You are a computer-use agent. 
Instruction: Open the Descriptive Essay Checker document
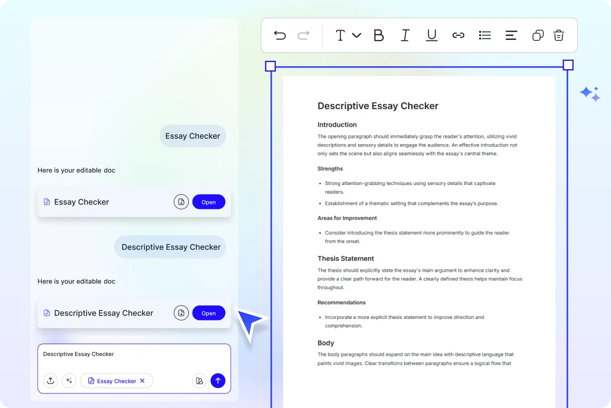[x=209, y=313]
